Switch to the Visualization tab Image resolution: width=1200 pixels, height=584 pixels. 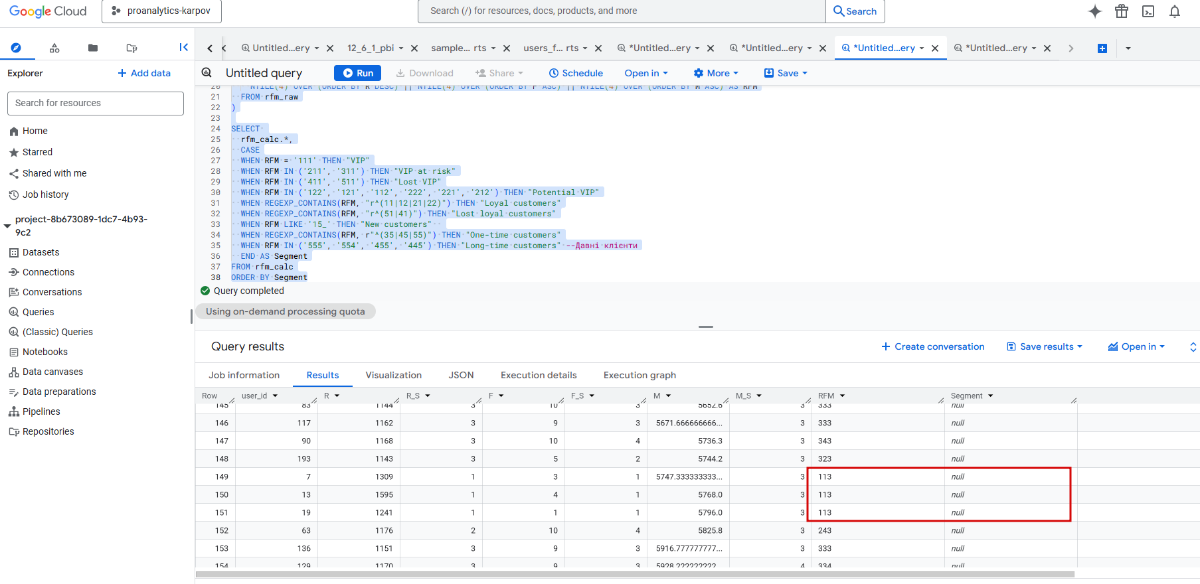(x=393, y=375)
